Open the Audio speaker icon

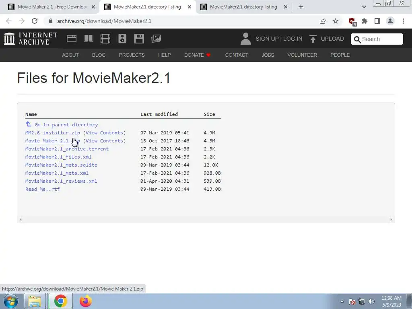pyautogui.click(x=122, y=39)
